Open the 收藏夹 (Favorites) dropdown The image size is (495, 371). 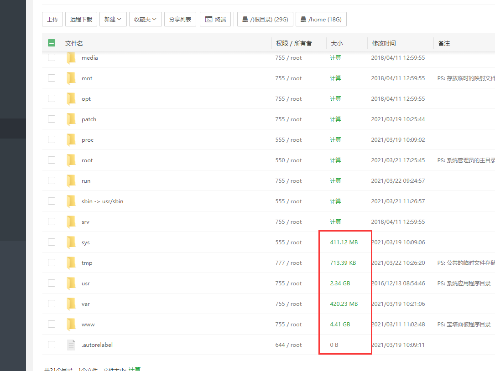(145, 19)
